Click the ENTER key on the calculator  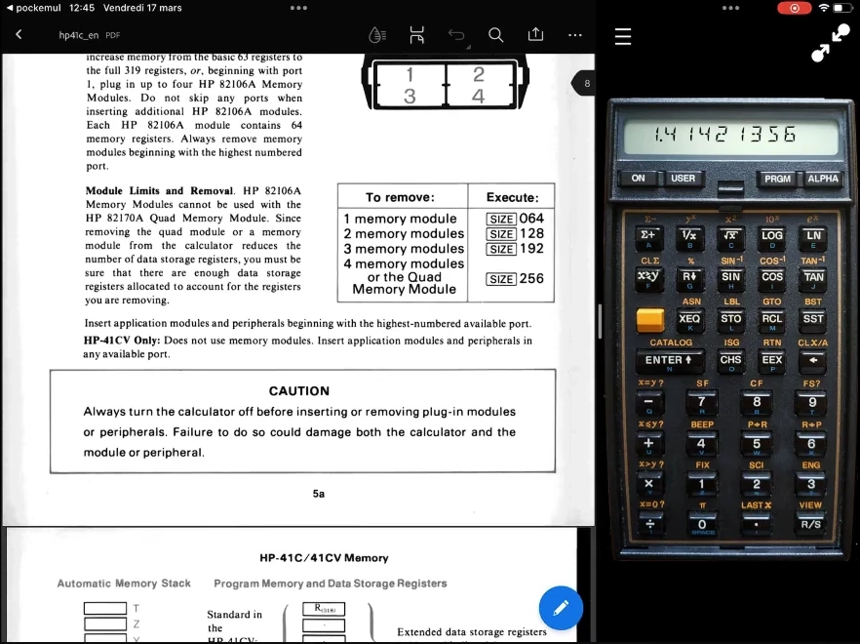point(669,360)
